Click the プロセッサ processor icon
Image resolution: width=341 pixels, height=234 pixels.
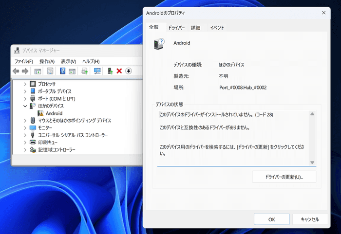coord(33,84)
